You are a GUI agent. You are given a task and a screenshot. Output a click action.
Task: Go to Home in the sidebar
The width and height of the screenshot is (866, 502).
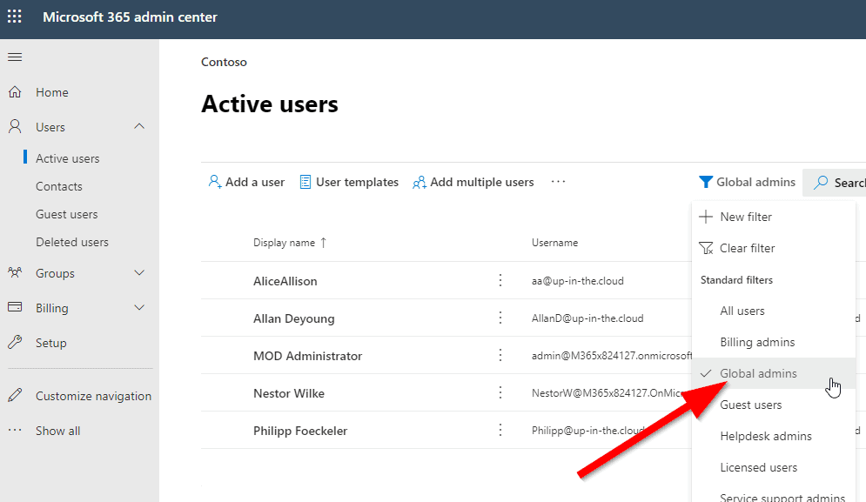(52, 92)
